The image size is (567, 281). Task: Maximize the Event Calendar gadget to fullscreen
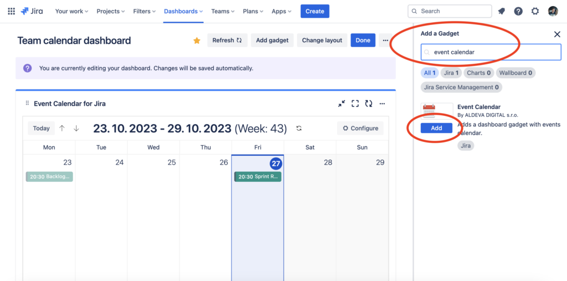(x=355, y=104)
